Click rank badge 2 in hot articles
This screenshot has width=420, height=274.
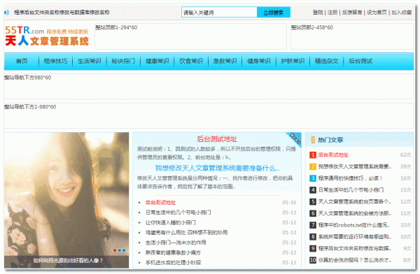[x=313, y=166]
